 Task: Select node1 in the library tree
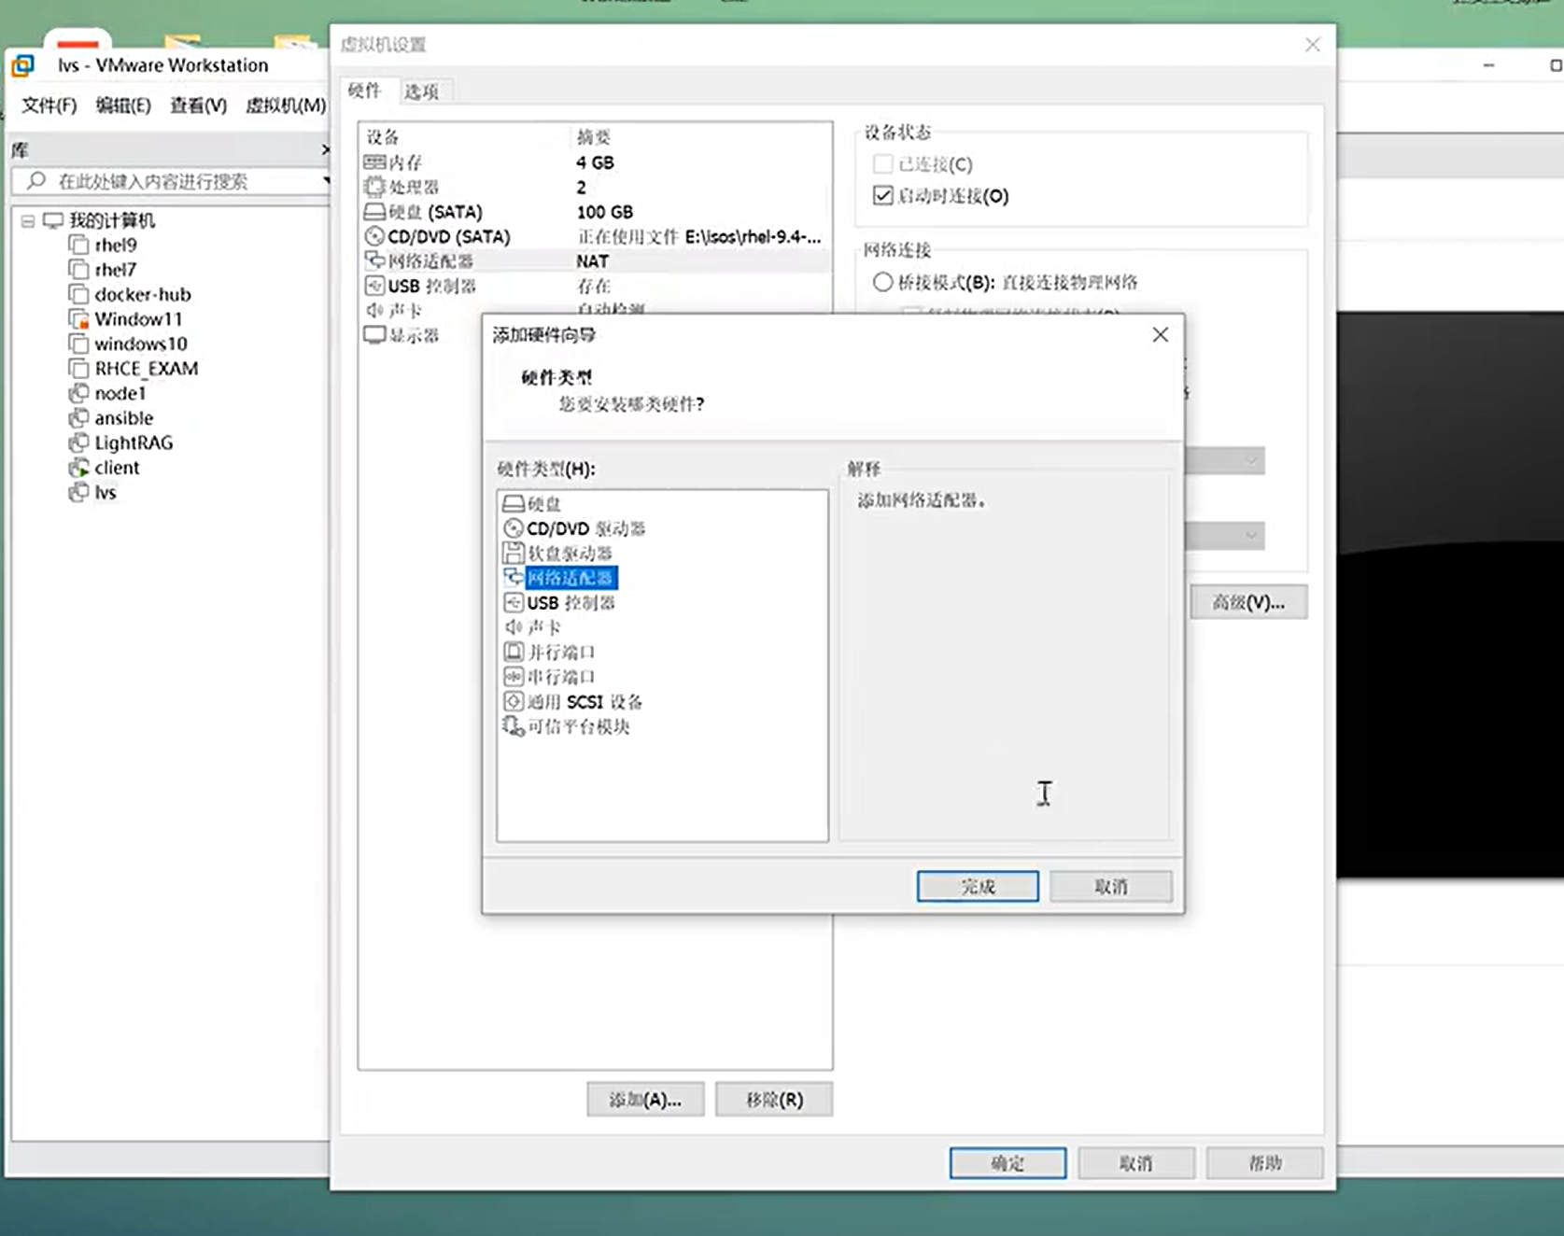[120, 393]
